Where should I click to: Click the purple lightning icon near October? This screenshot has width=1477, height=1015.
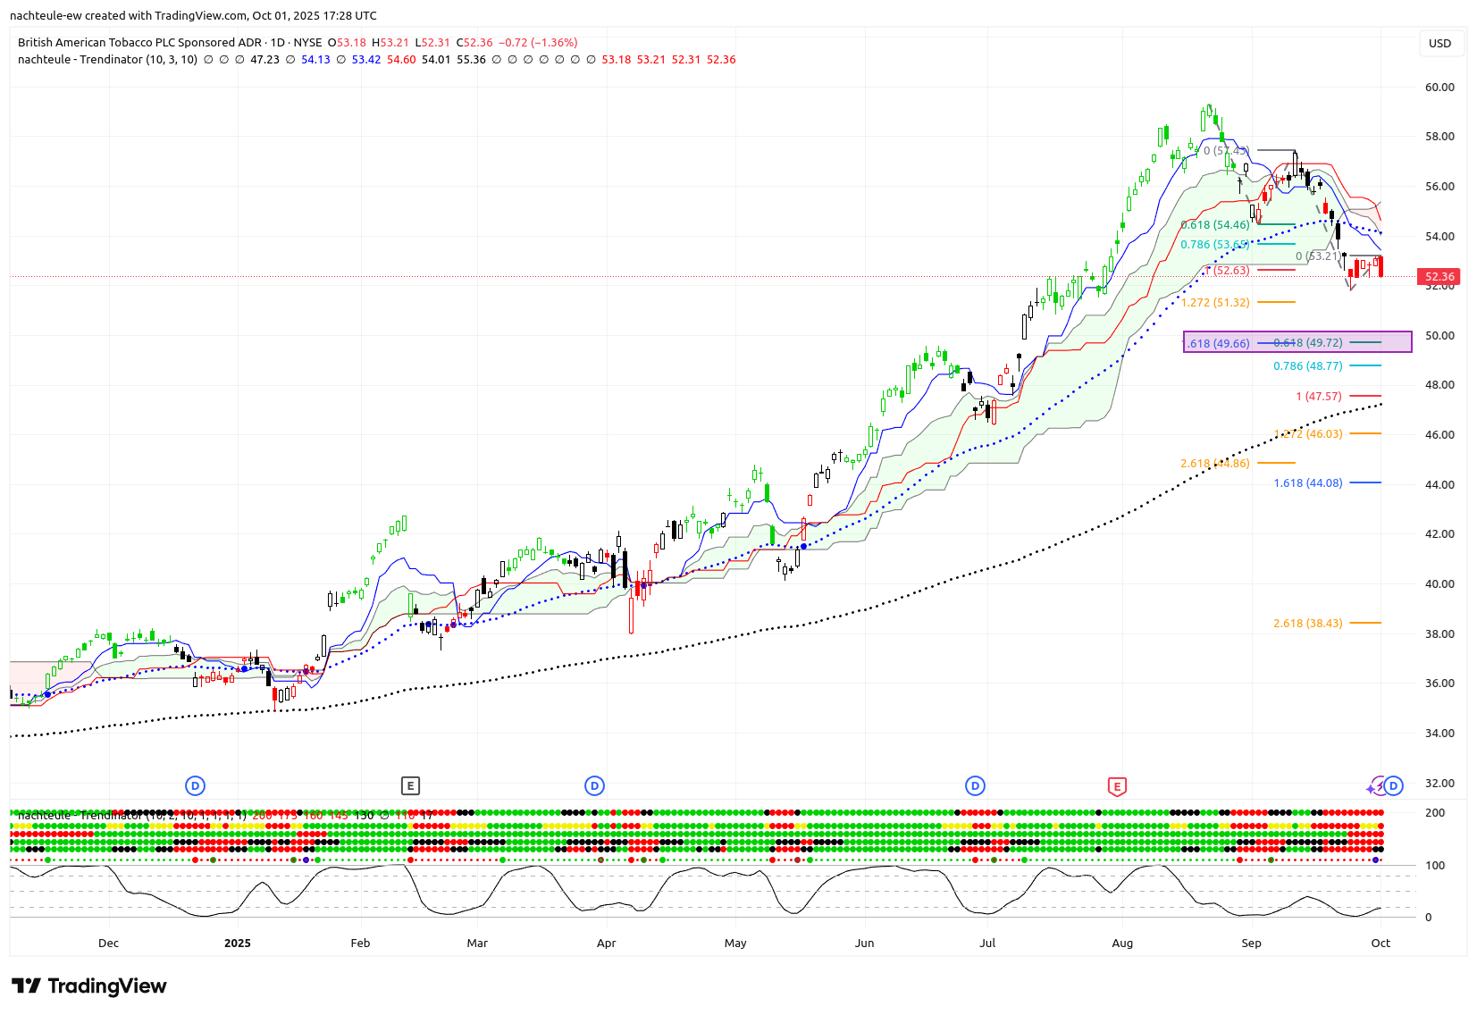1376,787
